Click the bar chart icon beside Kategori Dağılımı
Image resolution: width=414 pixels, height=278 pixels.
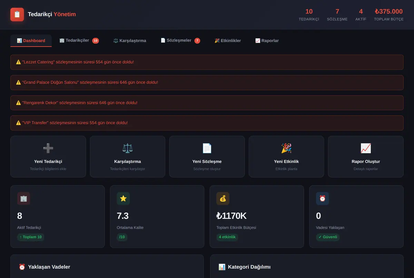click(x=222, y=267)
